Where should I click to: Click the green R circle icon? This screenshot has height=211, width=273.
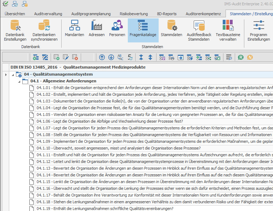pyautogui.click(x=241, y=57)
